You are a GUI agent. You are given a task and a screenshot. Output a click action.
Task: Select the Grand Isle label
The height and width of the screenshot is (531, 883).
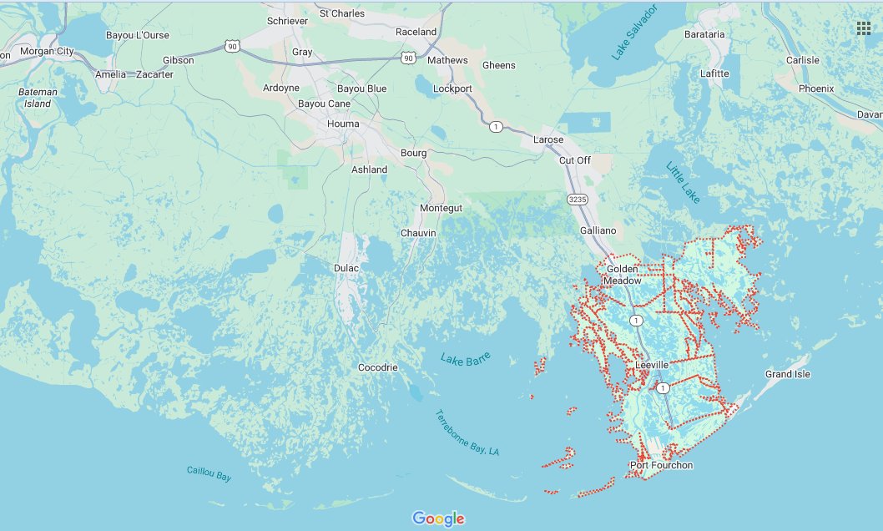click(788, 374)
